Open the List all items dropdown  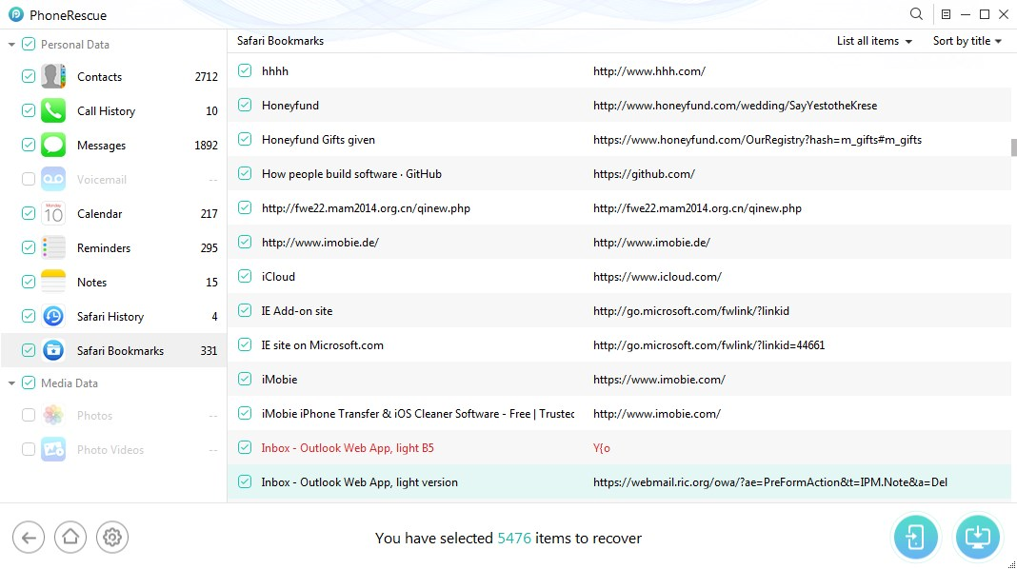874,41
